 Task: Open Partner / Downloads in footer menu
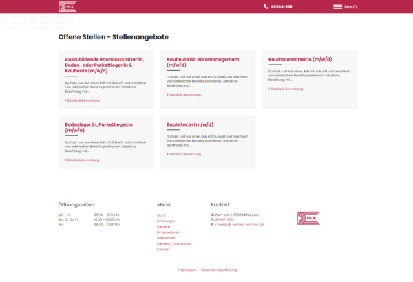tap(173, 243)
